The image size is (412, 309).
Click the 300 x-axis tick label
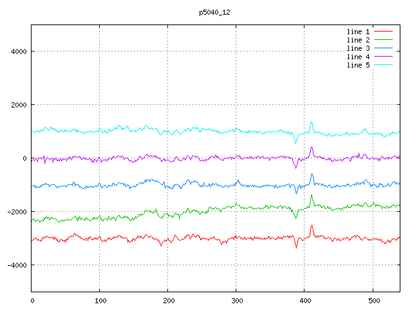[236, 300]
